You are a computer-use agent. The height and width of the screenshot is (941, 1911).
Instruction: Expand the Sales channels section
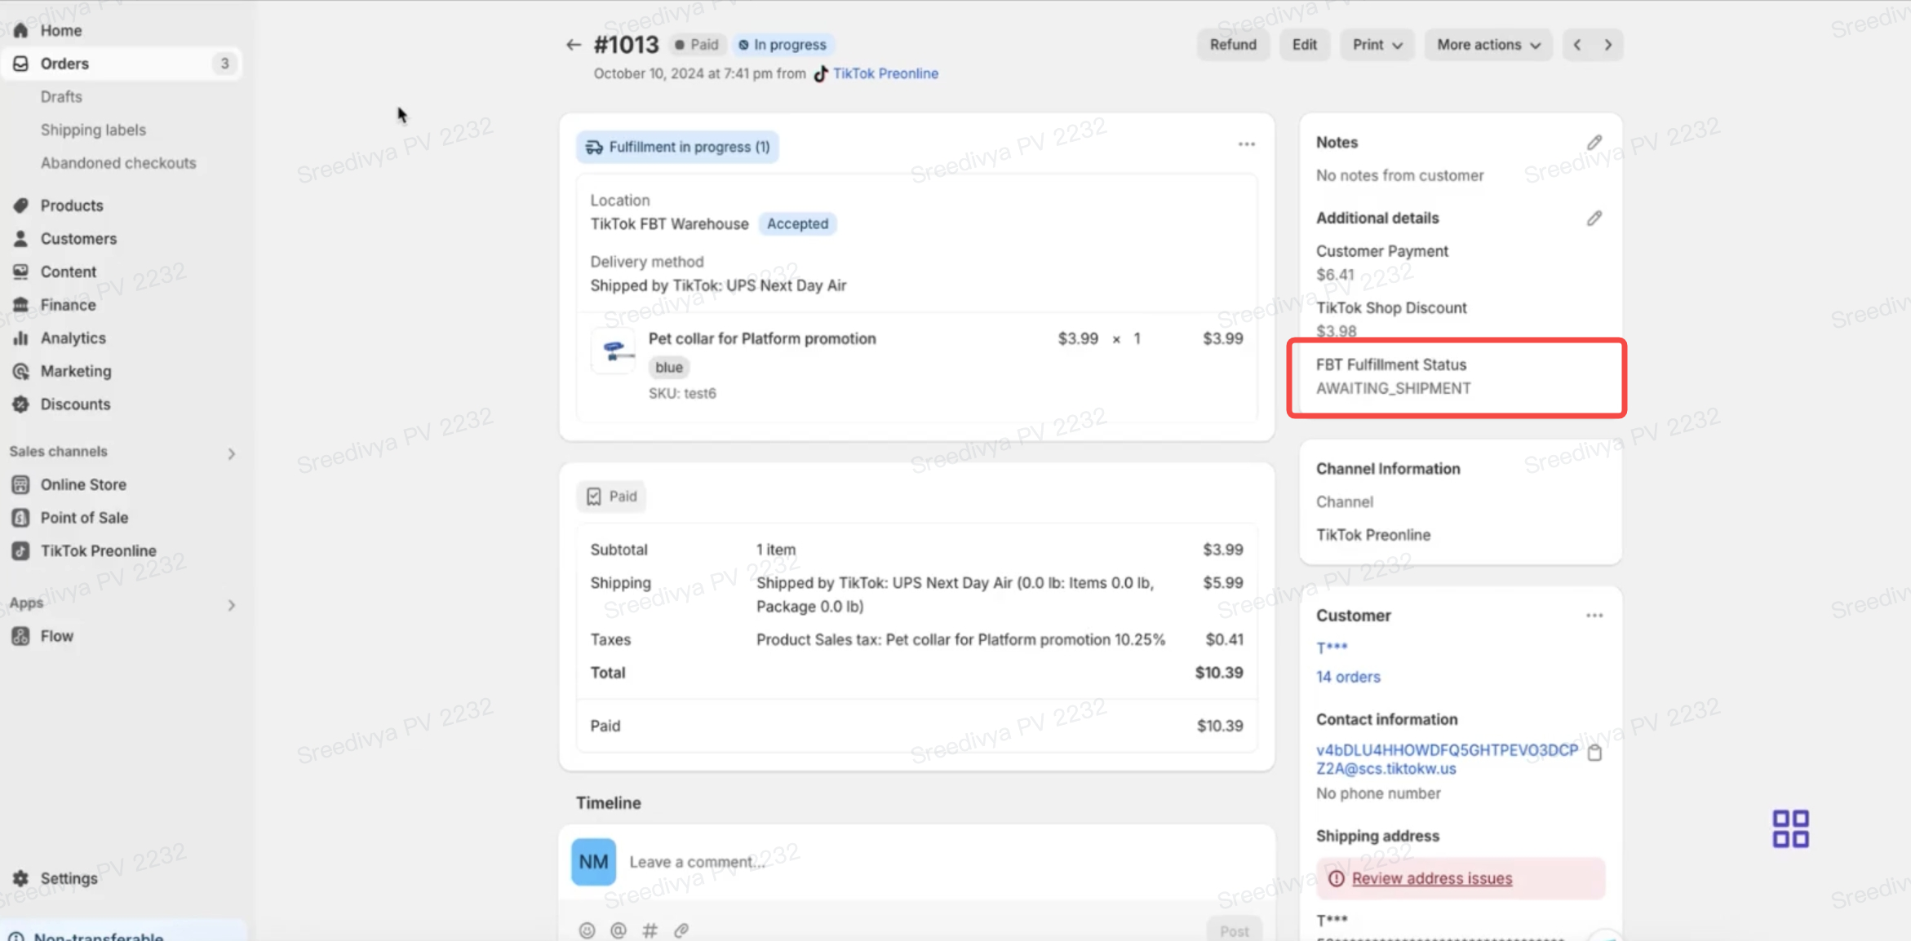pos(231,453)
